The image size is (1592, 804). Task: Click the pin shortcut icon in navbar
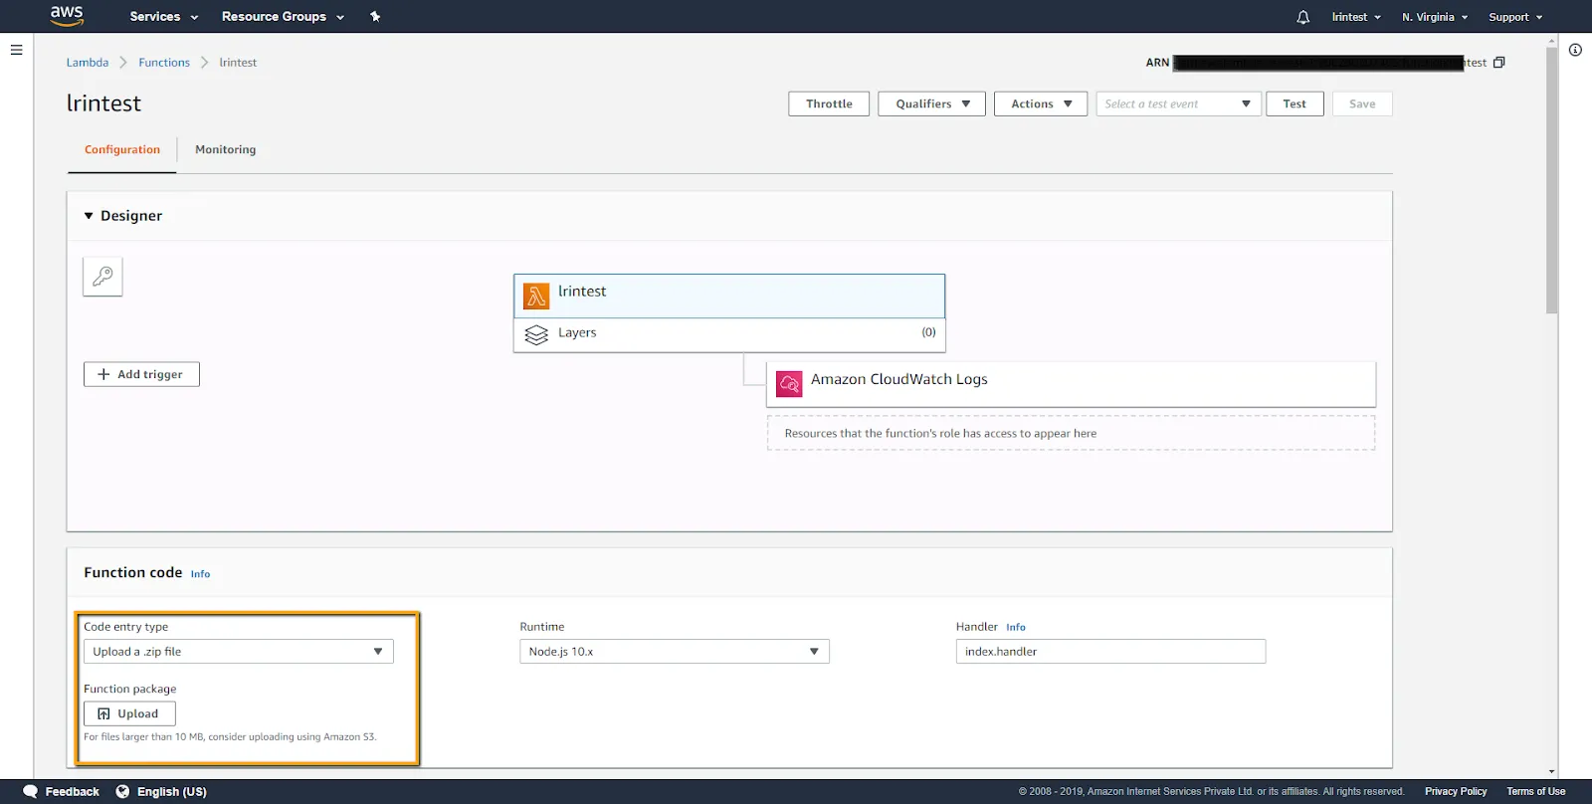click(x=375, y=17)
